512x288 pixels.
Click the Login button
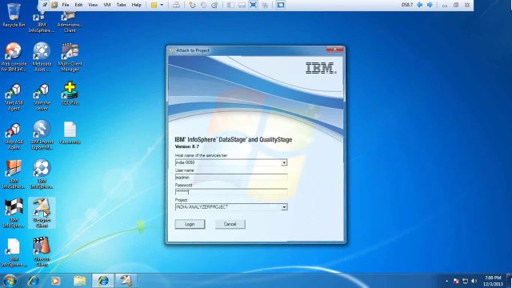tap(190, 224)
